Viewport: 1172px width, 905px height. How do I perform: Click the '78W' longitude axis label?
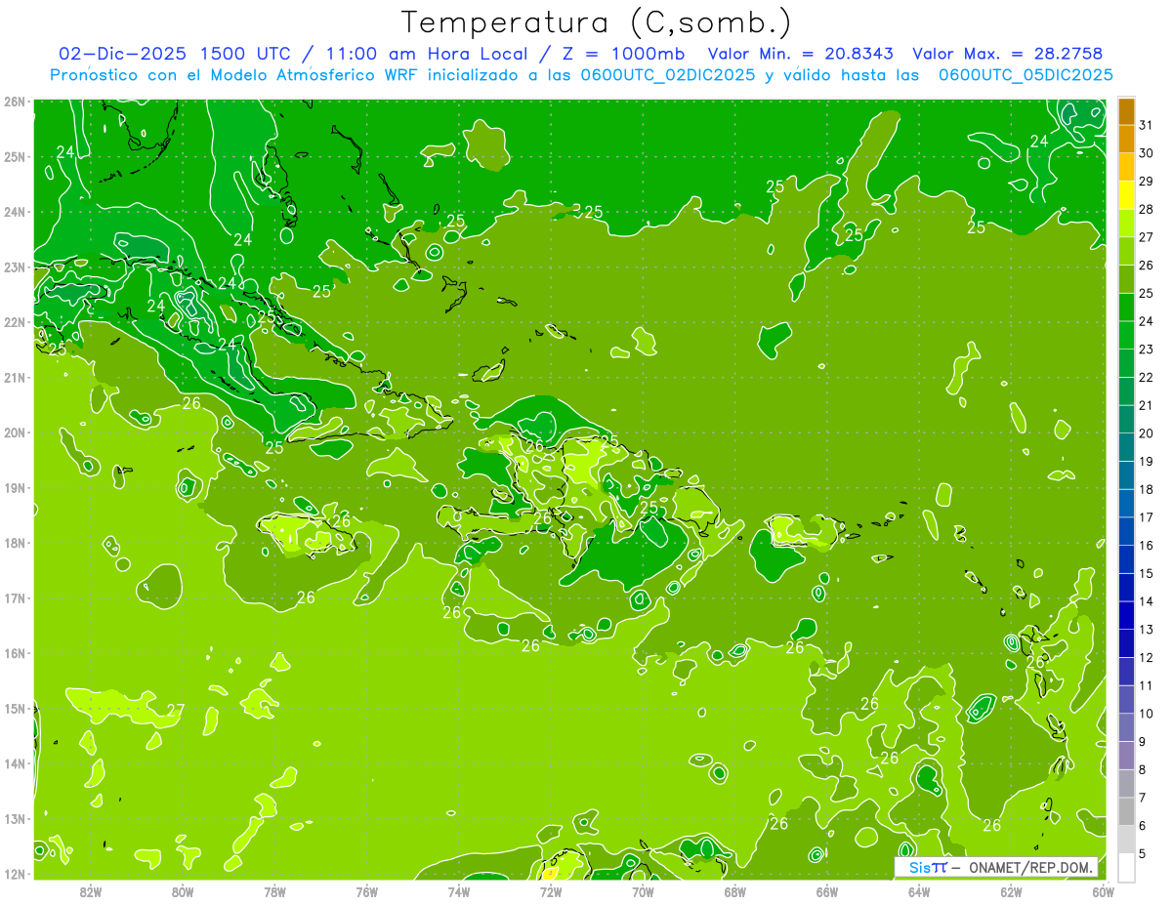click(x=274, y=891)
